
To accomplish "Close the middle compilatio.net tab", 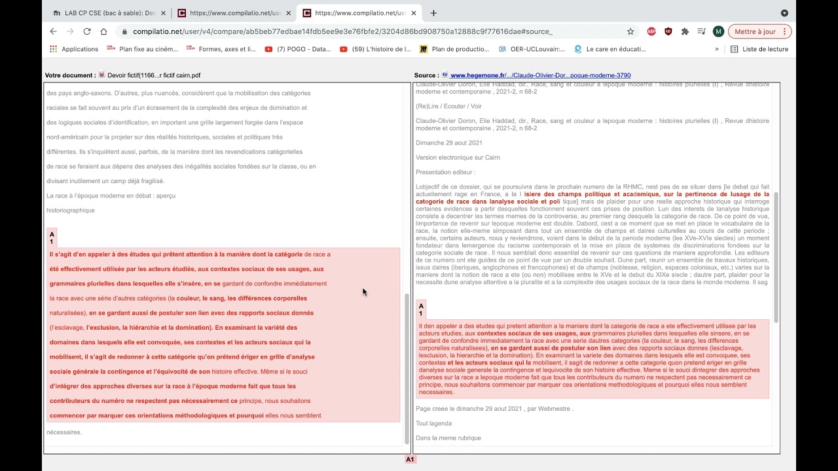I will 288,13.
